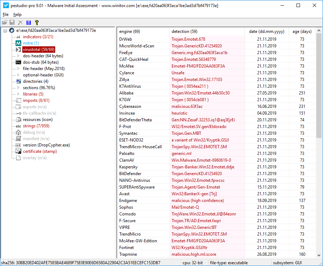This screenshot has height=266, width=323.
Task: Click file-type: executable status entry
Action: [x=229, y=263]
